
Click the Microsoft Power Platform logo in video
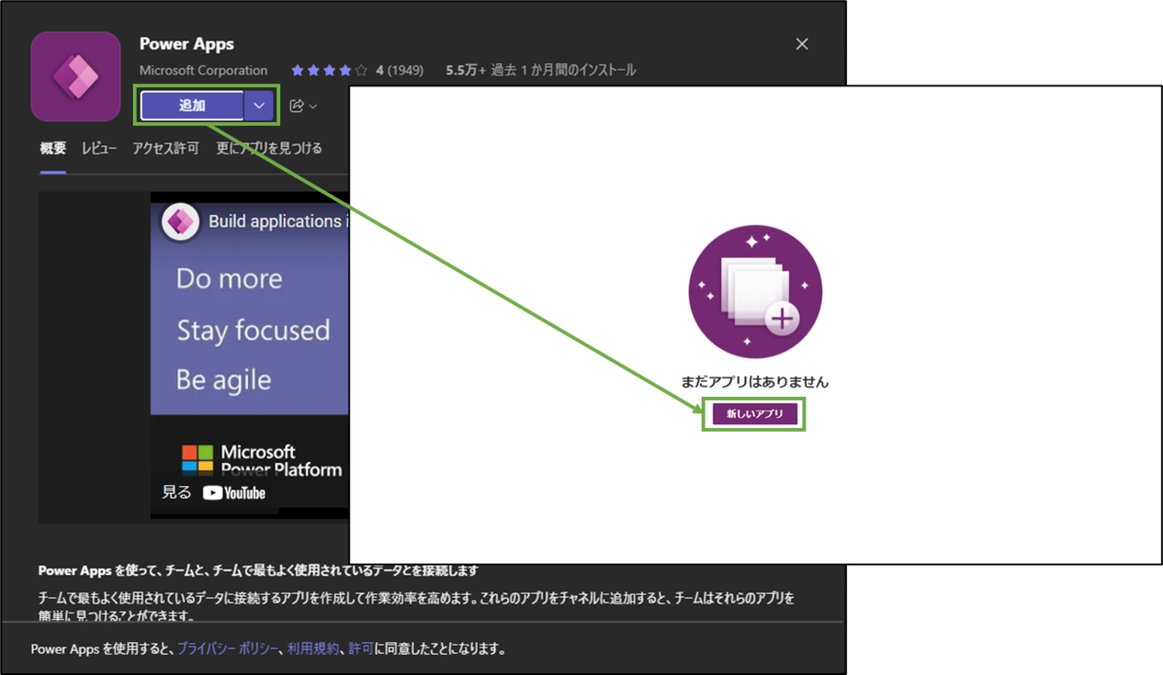[262, 459]
